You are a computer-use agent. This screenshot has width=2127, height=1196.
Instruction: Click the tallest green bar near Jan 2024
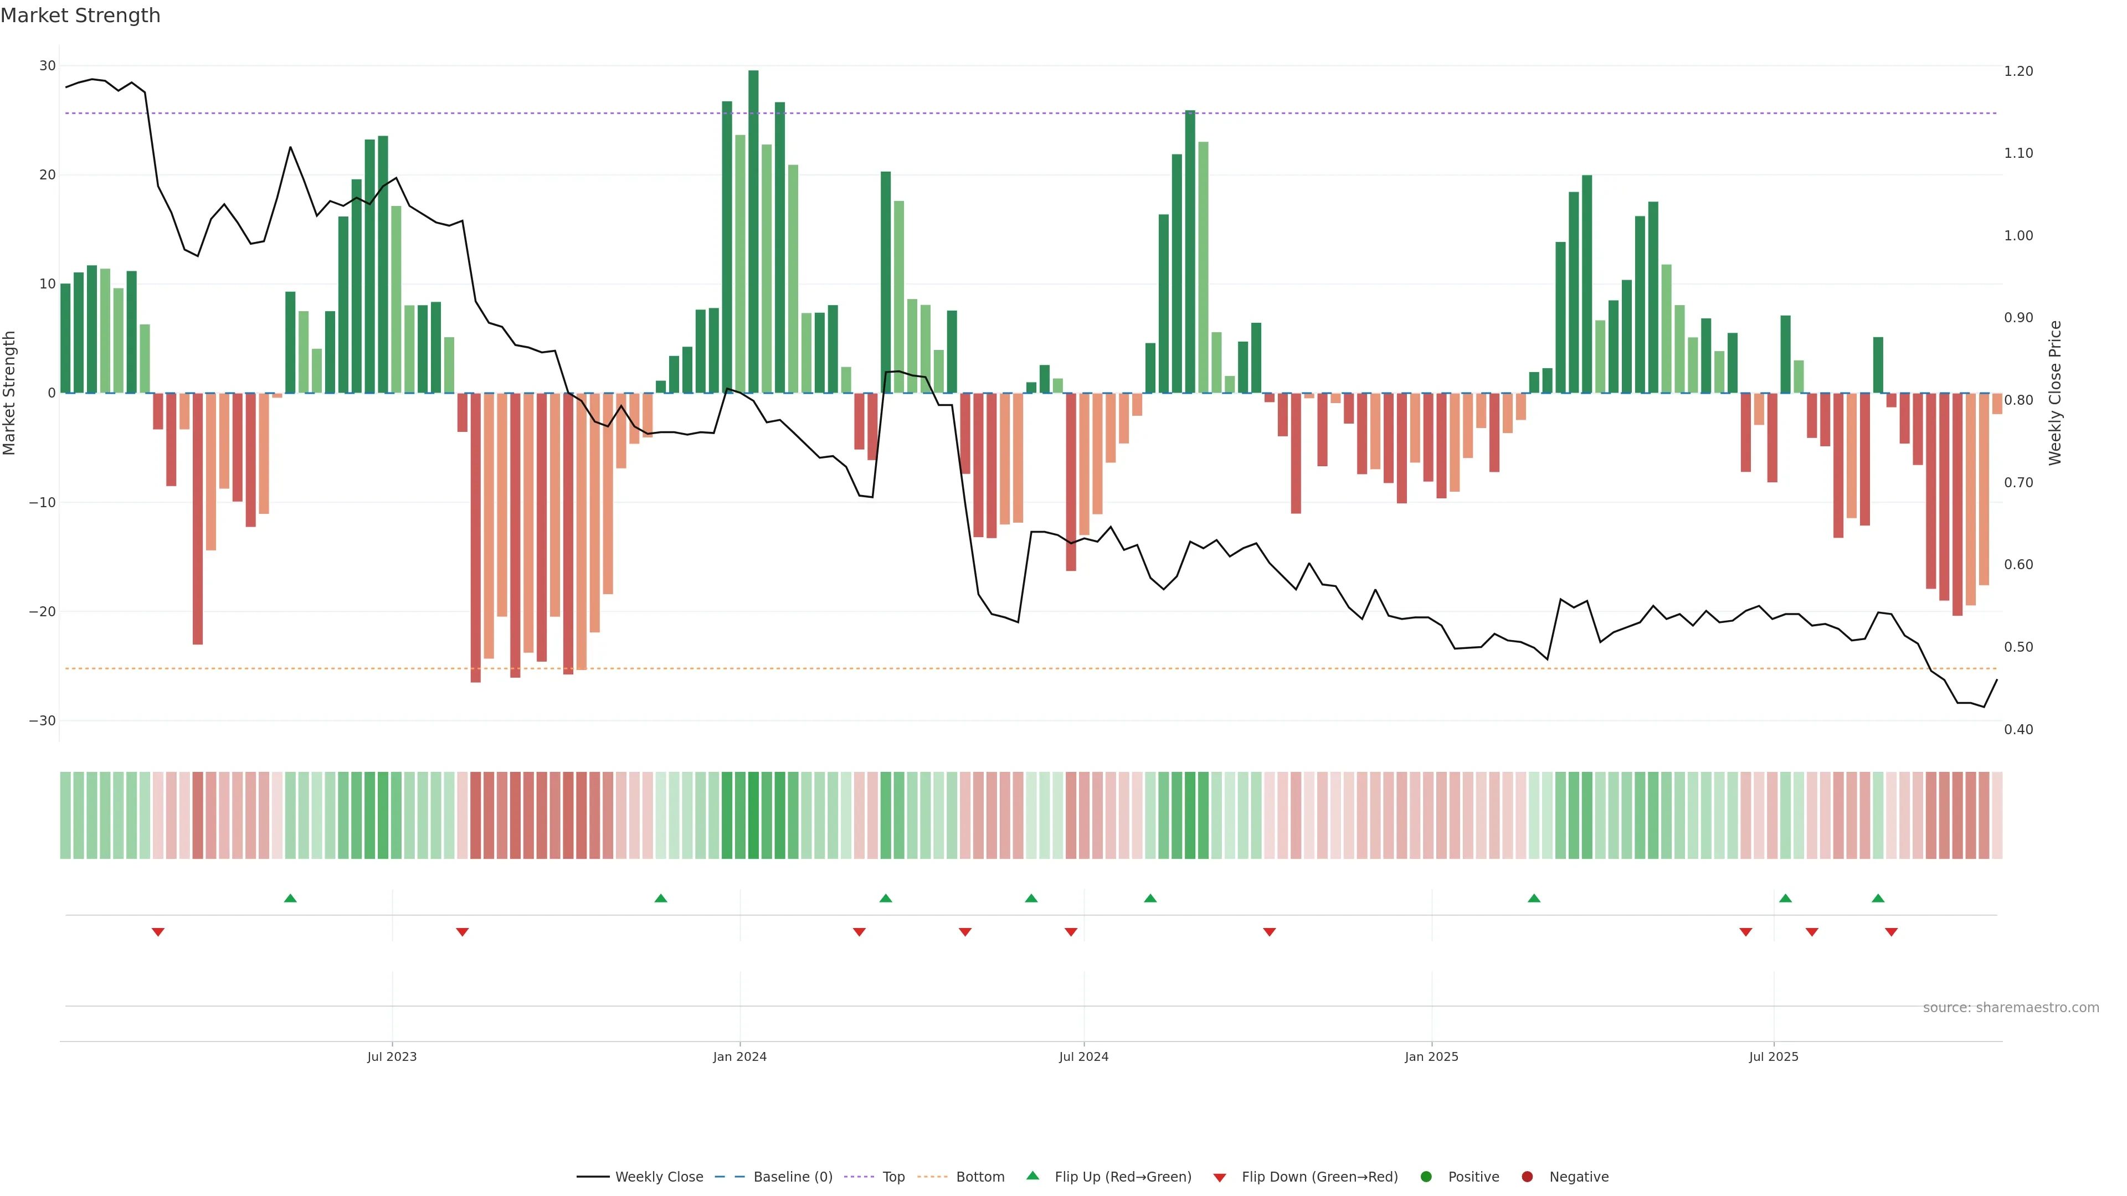click(753, 231)
